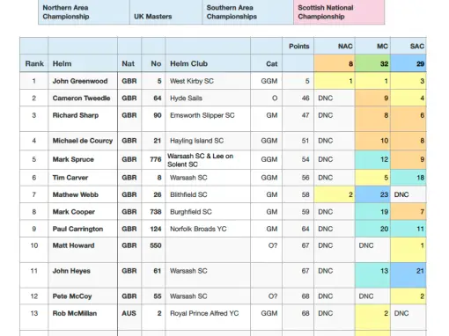Select the UK Masters legend cell
This screenshot has height=336, width=449.
pyautogui.click(x=166, y=12)
